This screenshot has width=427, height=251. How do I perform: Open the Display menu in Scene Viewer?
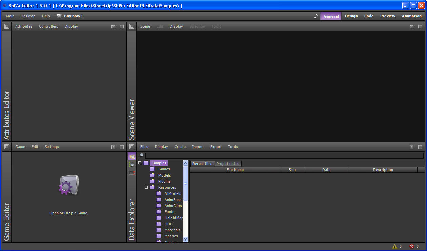(x=176, y=26)
